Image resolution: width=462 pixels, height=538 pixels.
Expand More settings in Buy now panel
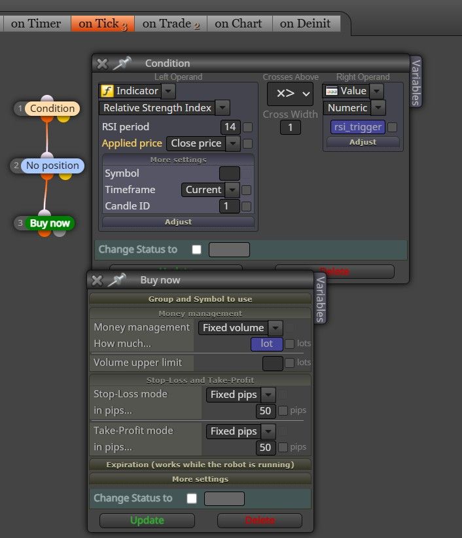tap(200, 479)
